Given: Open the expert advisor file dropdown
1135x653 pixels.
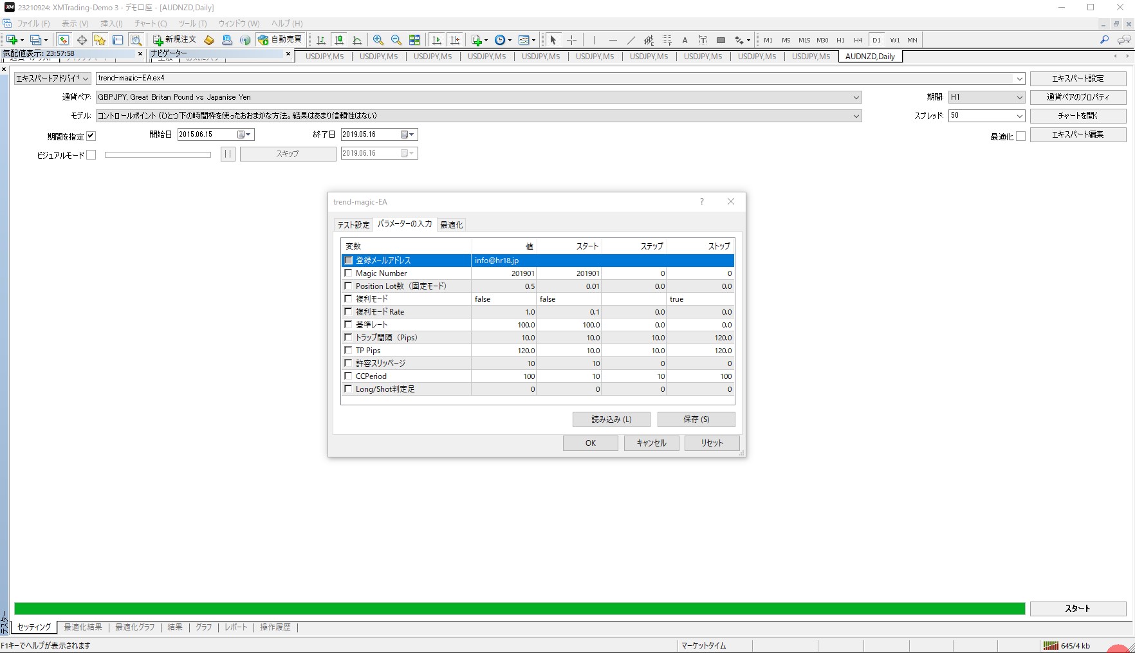Looking at the screenshot, I should (1019, 78).
